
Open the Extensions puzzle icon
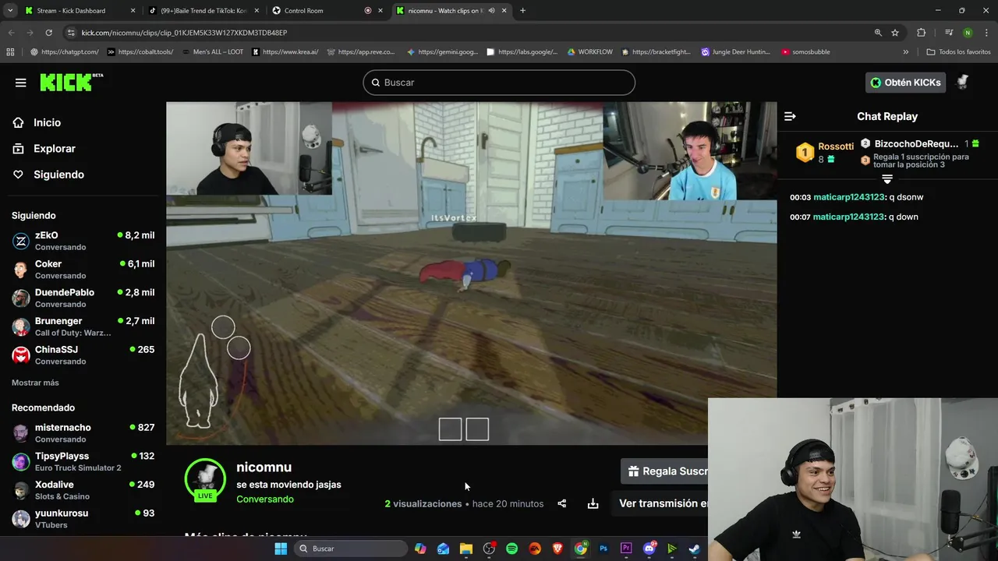click(x=921, y=33)
